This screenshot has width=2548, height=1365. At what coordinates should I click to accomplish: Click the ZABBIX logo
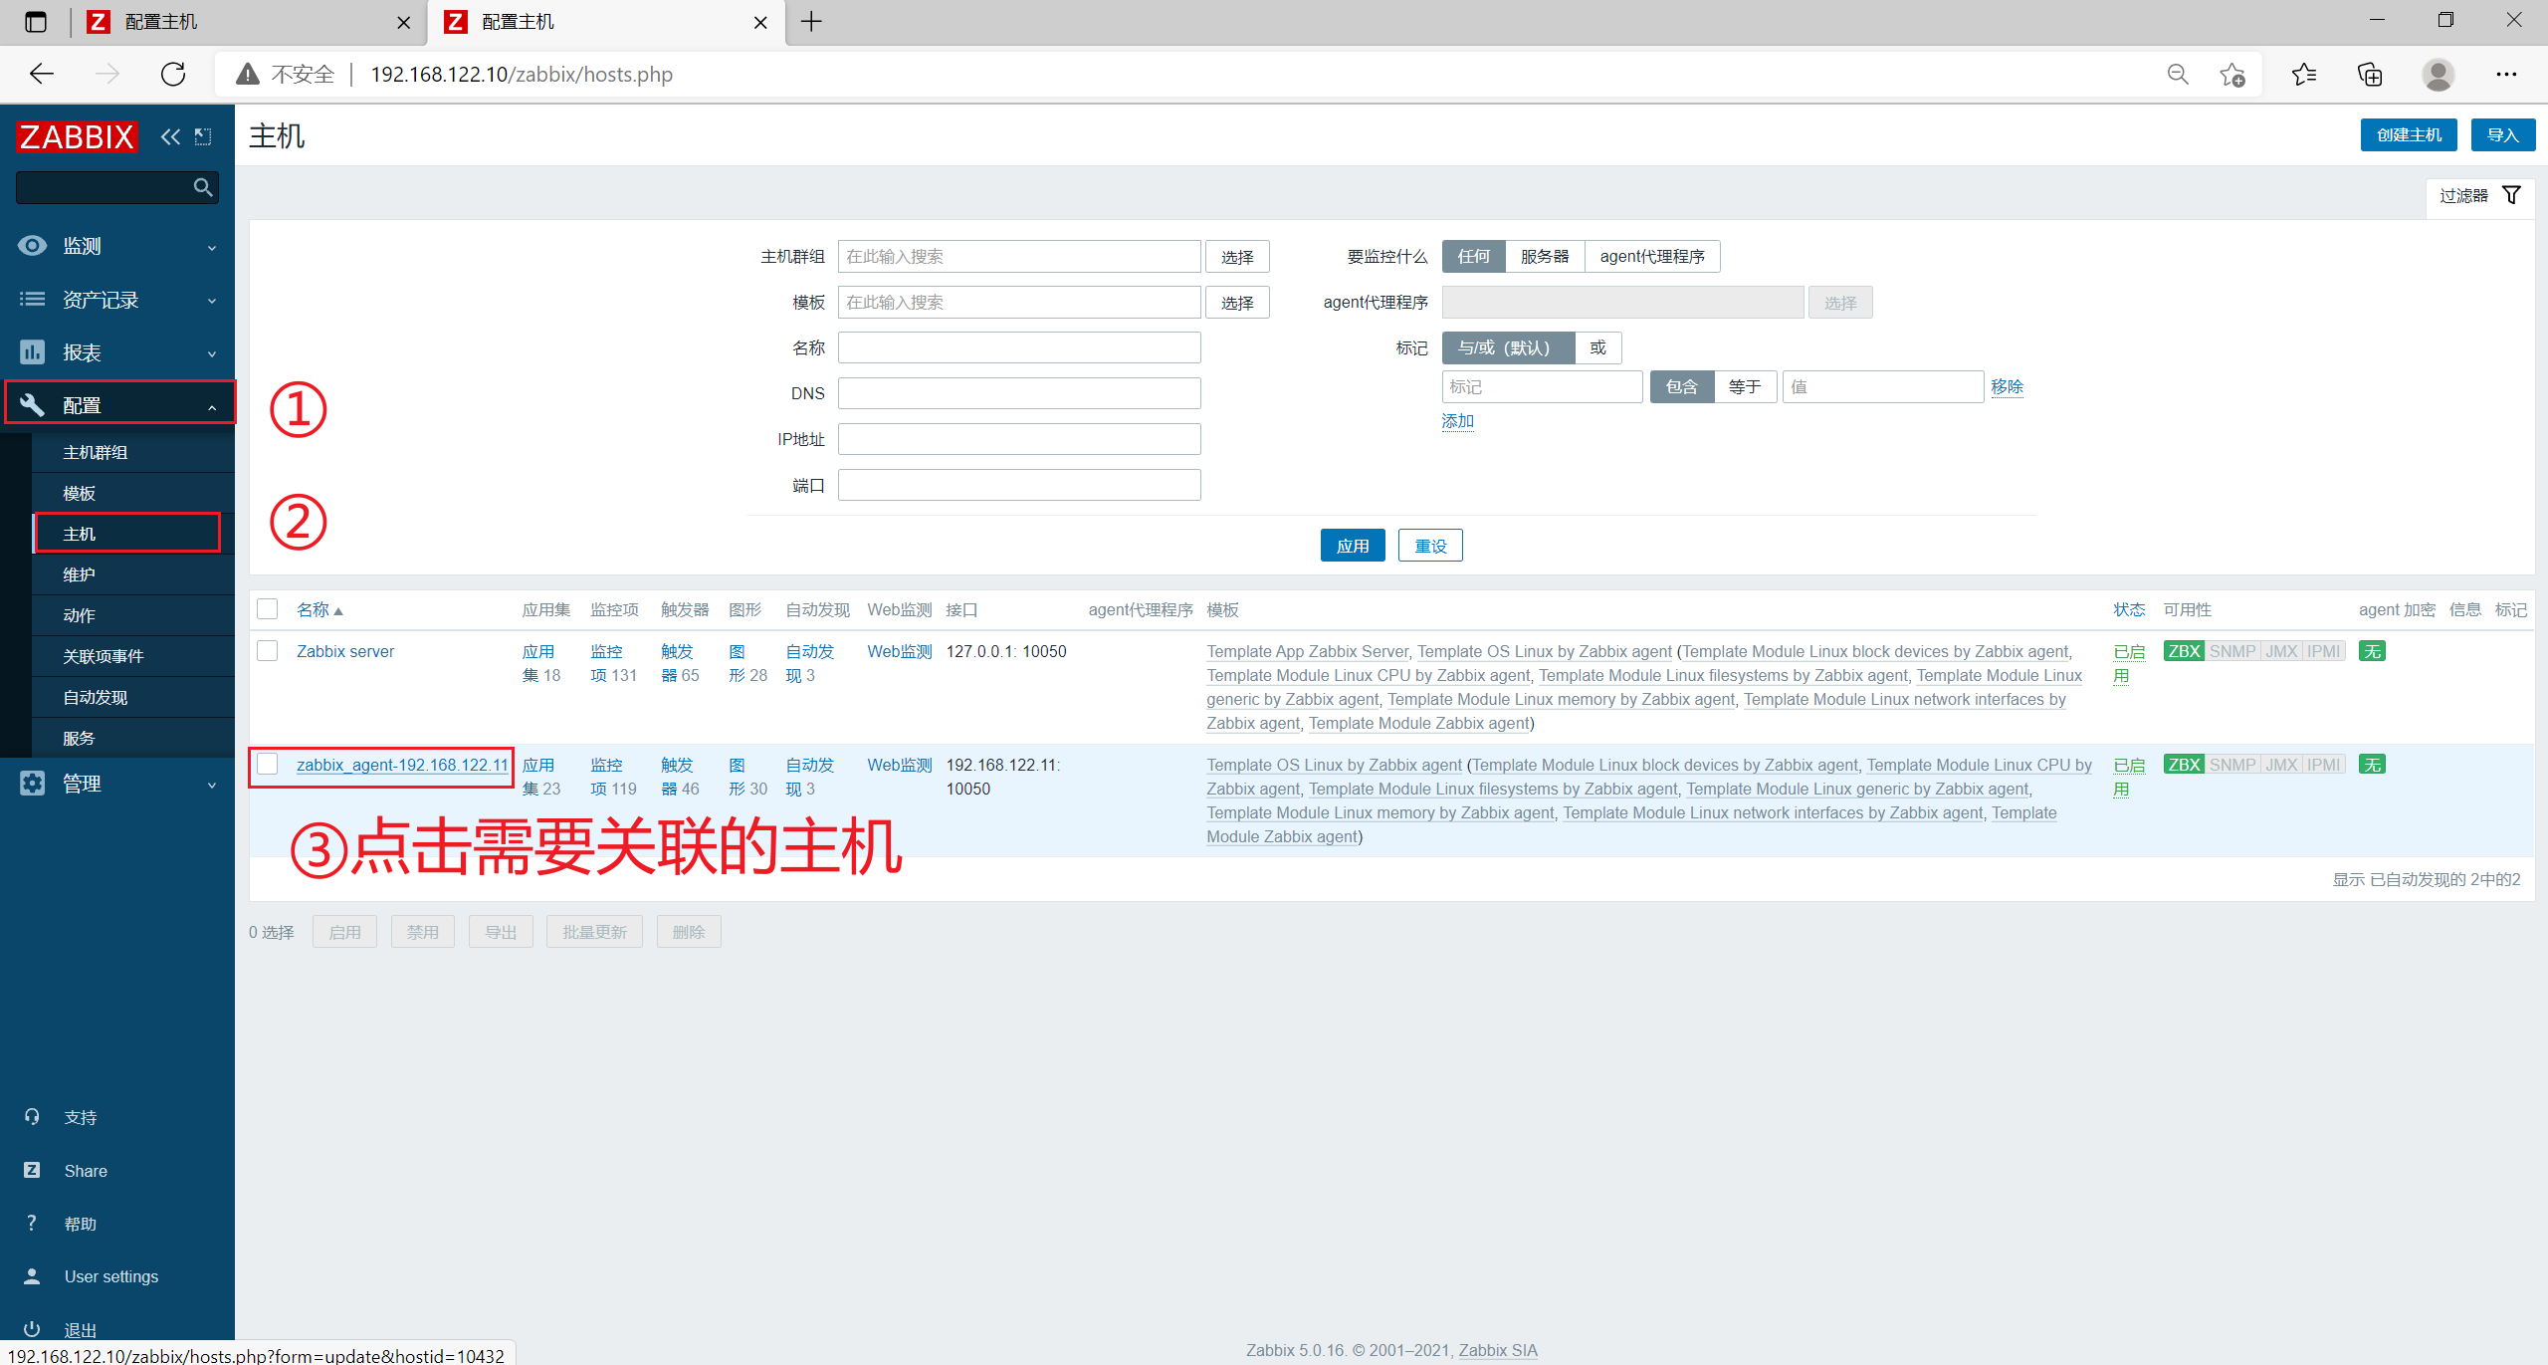(76, 136)
